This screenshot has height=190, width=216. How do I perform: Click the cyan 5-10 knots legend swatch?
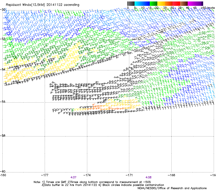coord(138,4)
